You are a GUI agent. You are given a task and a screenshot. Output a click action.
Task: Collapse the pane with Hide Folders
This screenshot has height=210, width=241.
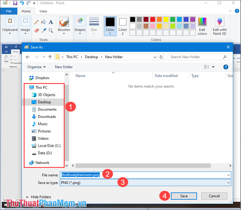(39, 197)
